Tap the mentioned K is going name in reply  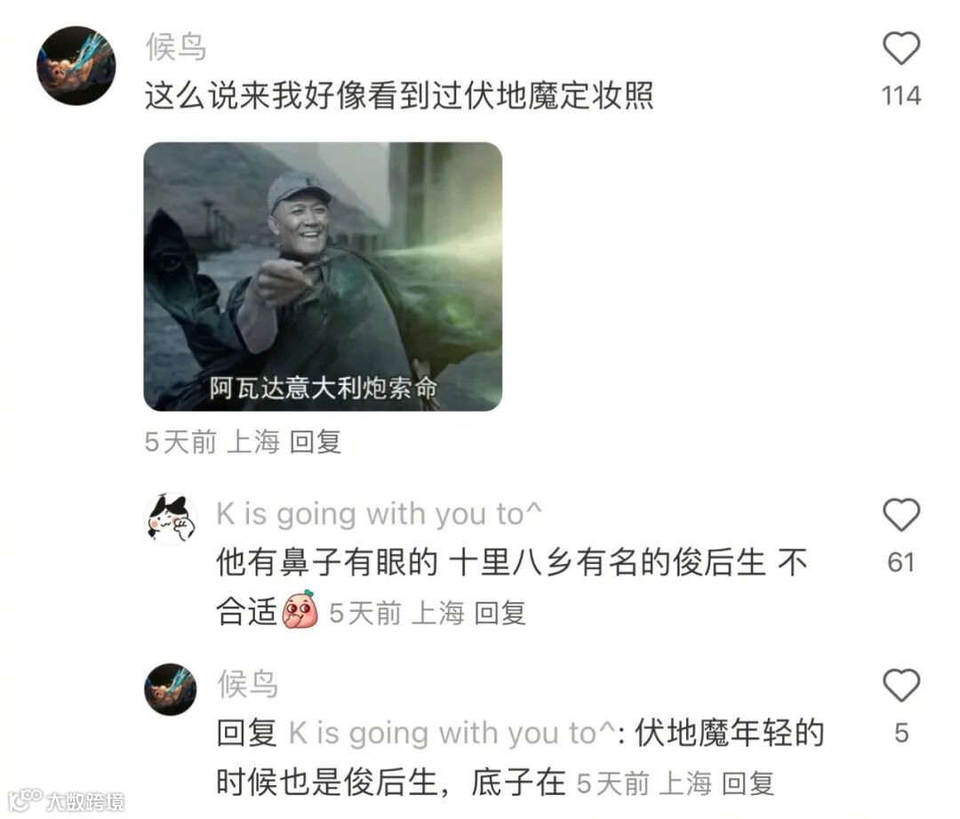point(452,734)
